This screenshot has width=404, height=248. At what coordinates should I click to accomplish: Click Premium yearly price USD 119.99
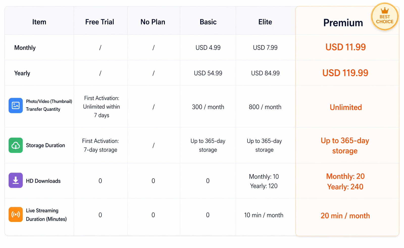pos(345,73)
